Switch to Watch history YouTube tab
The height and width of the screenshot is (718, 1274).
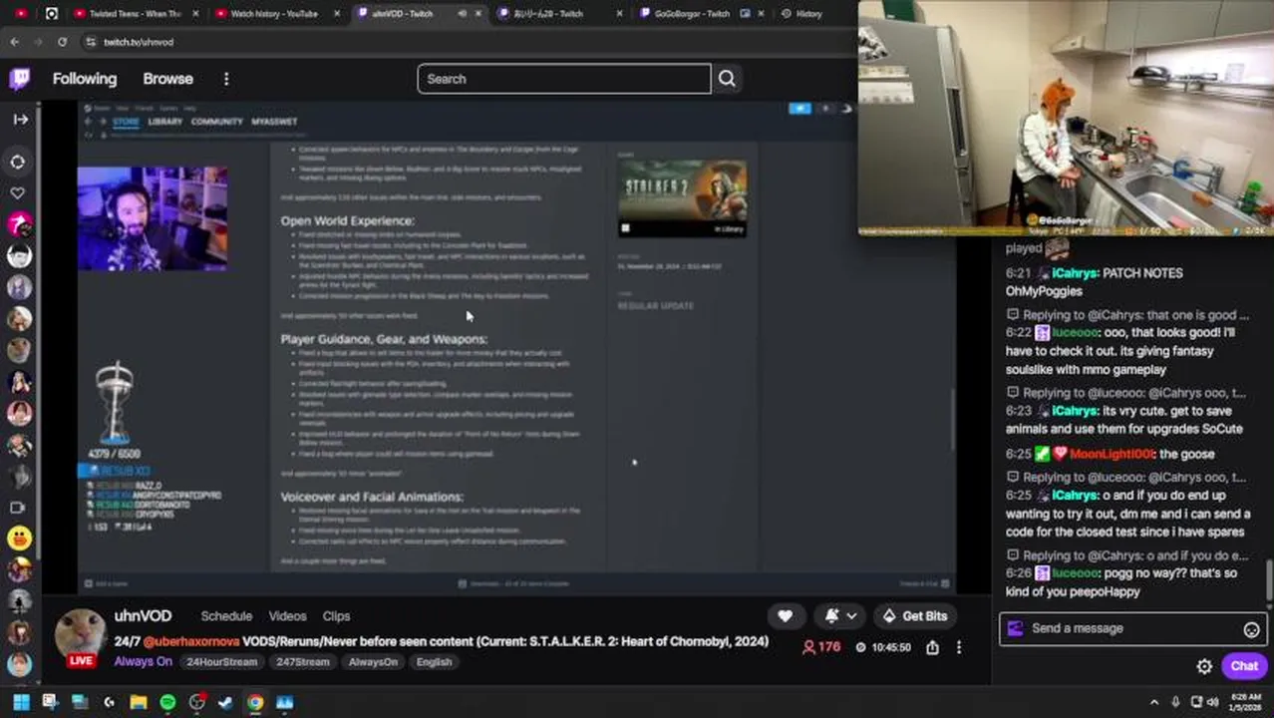274,14
